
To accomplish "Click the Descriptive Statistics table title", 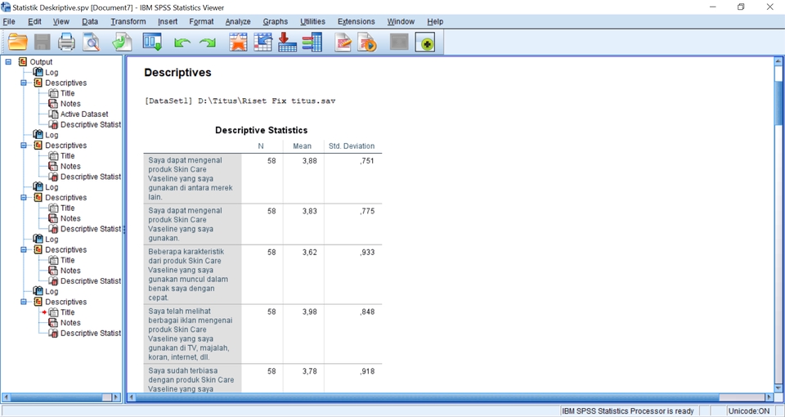I will 262,130.
